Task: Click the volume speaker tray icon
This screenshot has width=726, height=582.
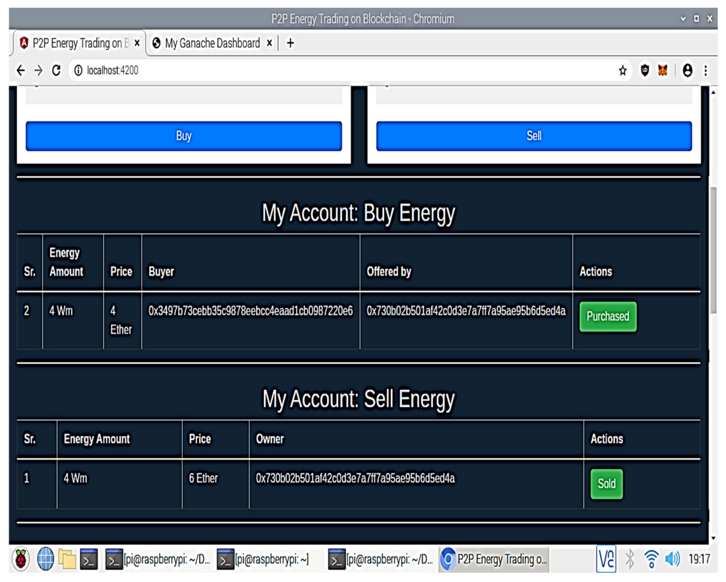Action: point(672,559)
